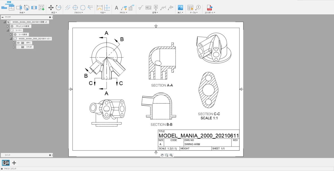Open the ジオメトリ dropdown menu
The height and width of the screenshot is (171, 334).
pos(78,12)
